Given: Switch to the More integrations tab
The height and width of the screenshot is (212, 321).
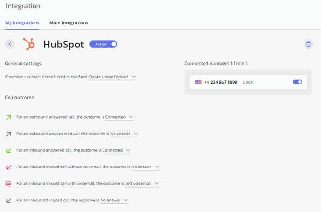Looking at the screenshot, I should [x=69, y=22].
